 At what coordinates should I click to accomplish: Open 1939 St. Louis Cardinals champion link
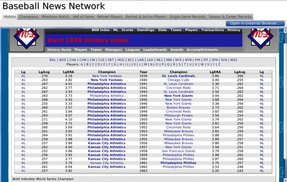[x=178, y=76]
